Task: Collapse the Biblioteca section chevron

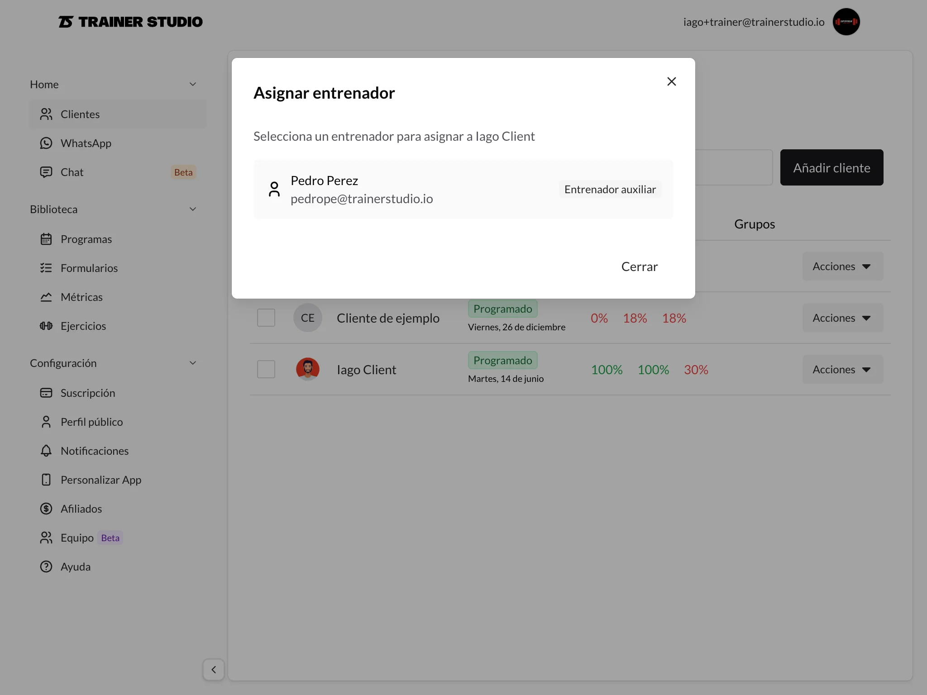Action: tap(193, 209)
